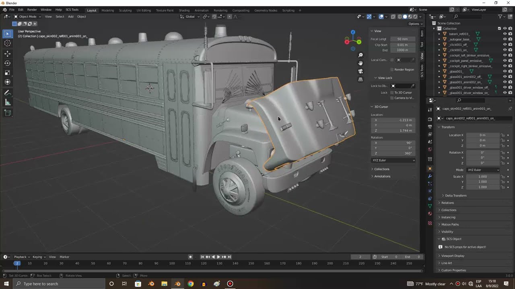Enable Lock To 3D Cursor checkbox

point(392,93)
